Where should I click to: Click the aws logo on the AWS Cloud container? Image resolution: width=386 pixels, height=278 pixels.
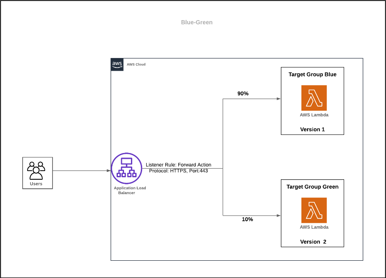click(x=117, y=65)
